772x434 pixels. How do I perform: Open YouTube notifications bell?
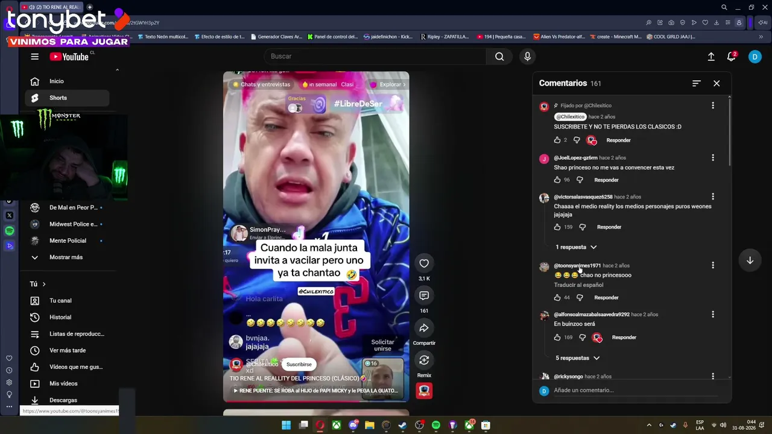(732, 56)
